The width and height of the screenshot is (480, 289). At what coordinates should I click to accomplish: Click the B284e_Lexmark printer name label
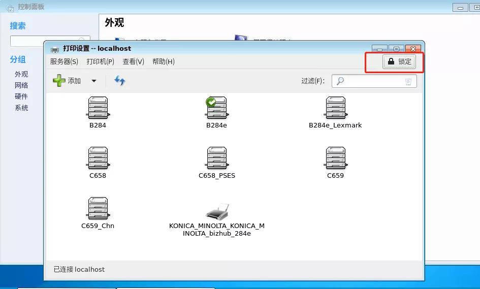[x=335, y=125]
